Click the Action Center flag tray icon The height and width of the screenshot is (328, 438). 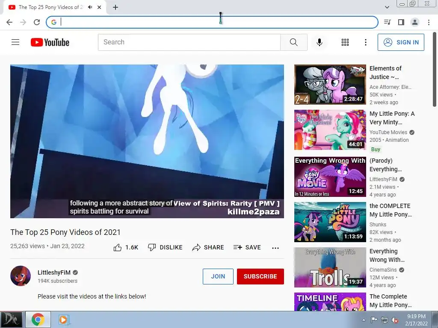point(374,320)
